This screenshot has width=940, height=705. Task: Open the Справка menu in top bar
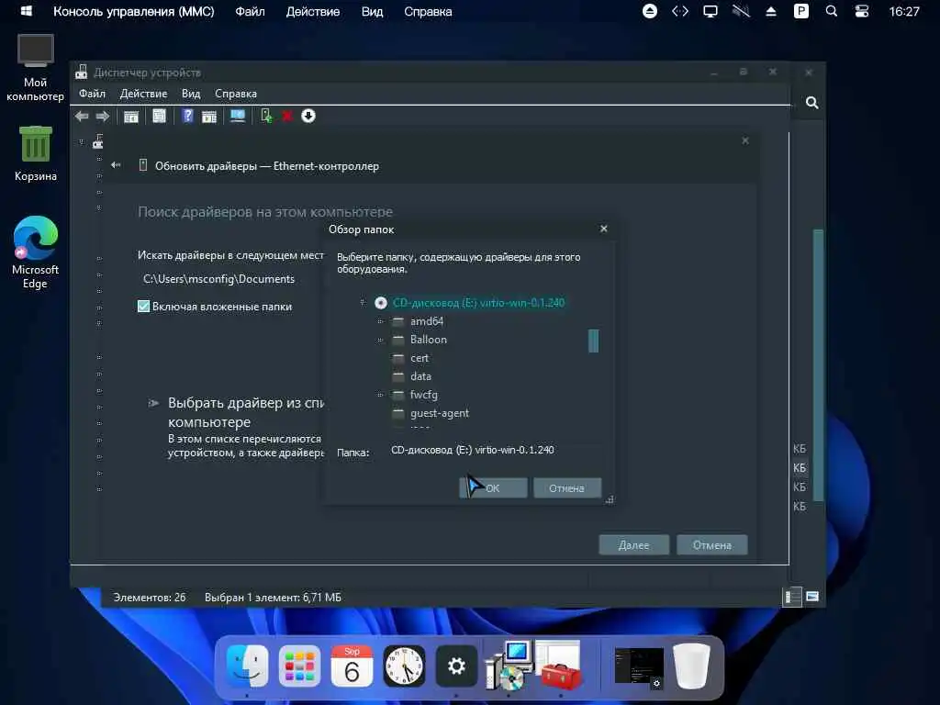click(428, 11)
